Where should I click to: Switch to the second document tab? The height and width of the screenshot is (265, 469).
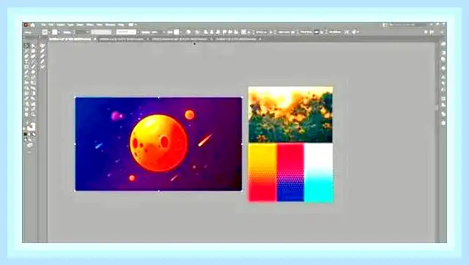(121, 39)
